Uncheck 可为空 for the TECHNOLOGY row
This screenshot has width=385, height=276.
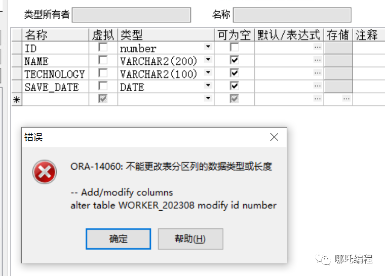tap(235, 73)
